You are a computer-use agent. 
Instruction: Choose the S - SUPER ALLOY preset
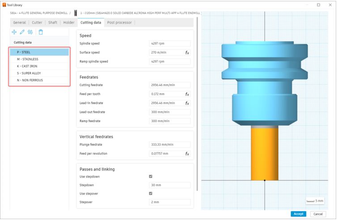click(39, 73)
